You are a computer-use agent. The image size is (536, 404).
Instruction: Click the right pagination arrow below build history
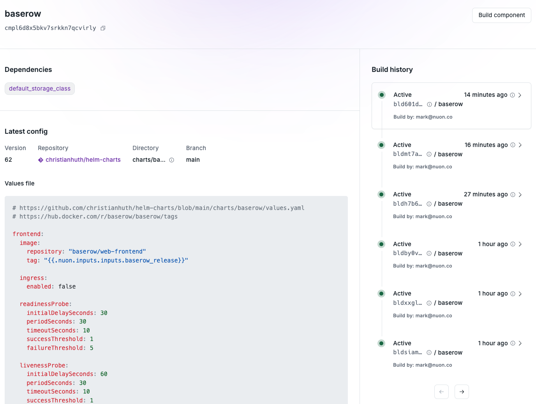click(x=462, y=392)
